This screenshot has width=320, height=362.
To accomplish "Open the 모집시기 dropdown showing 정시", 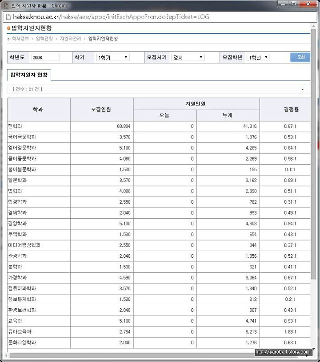I will pos(188,58).
